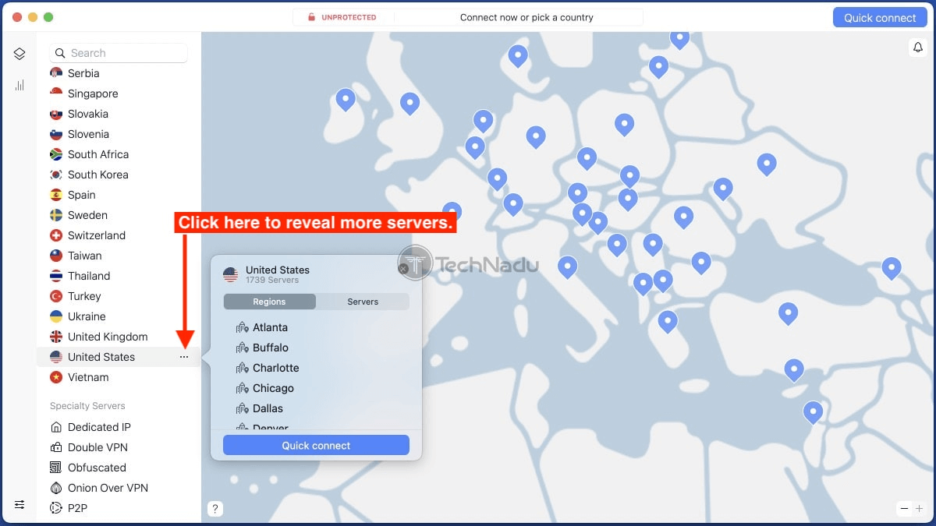This screenshot has height=526, width=936.
Task: Connect via Quick connect in the popup
Action: click(315, 445)
